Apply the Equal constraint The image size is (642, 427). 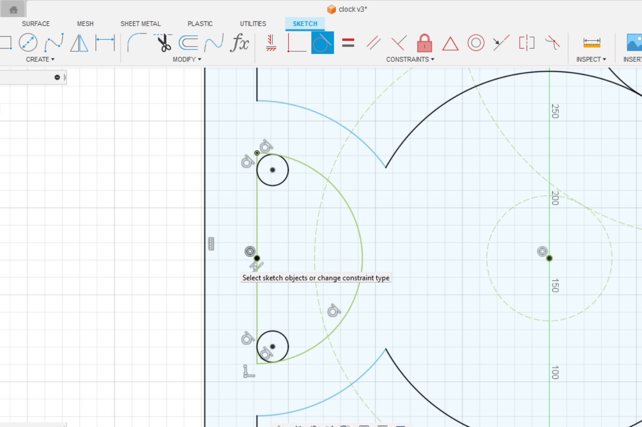point(349,42)
